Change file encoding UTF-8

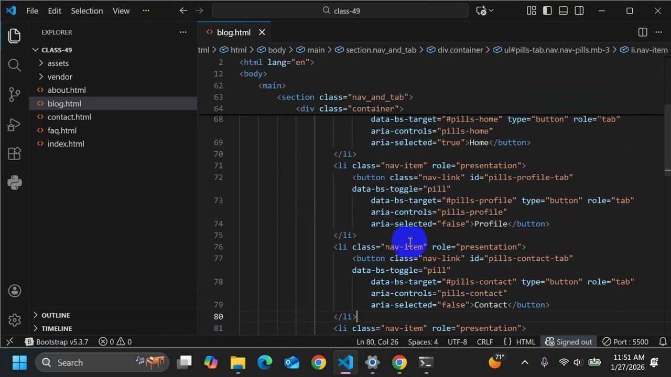click(457, 342)
